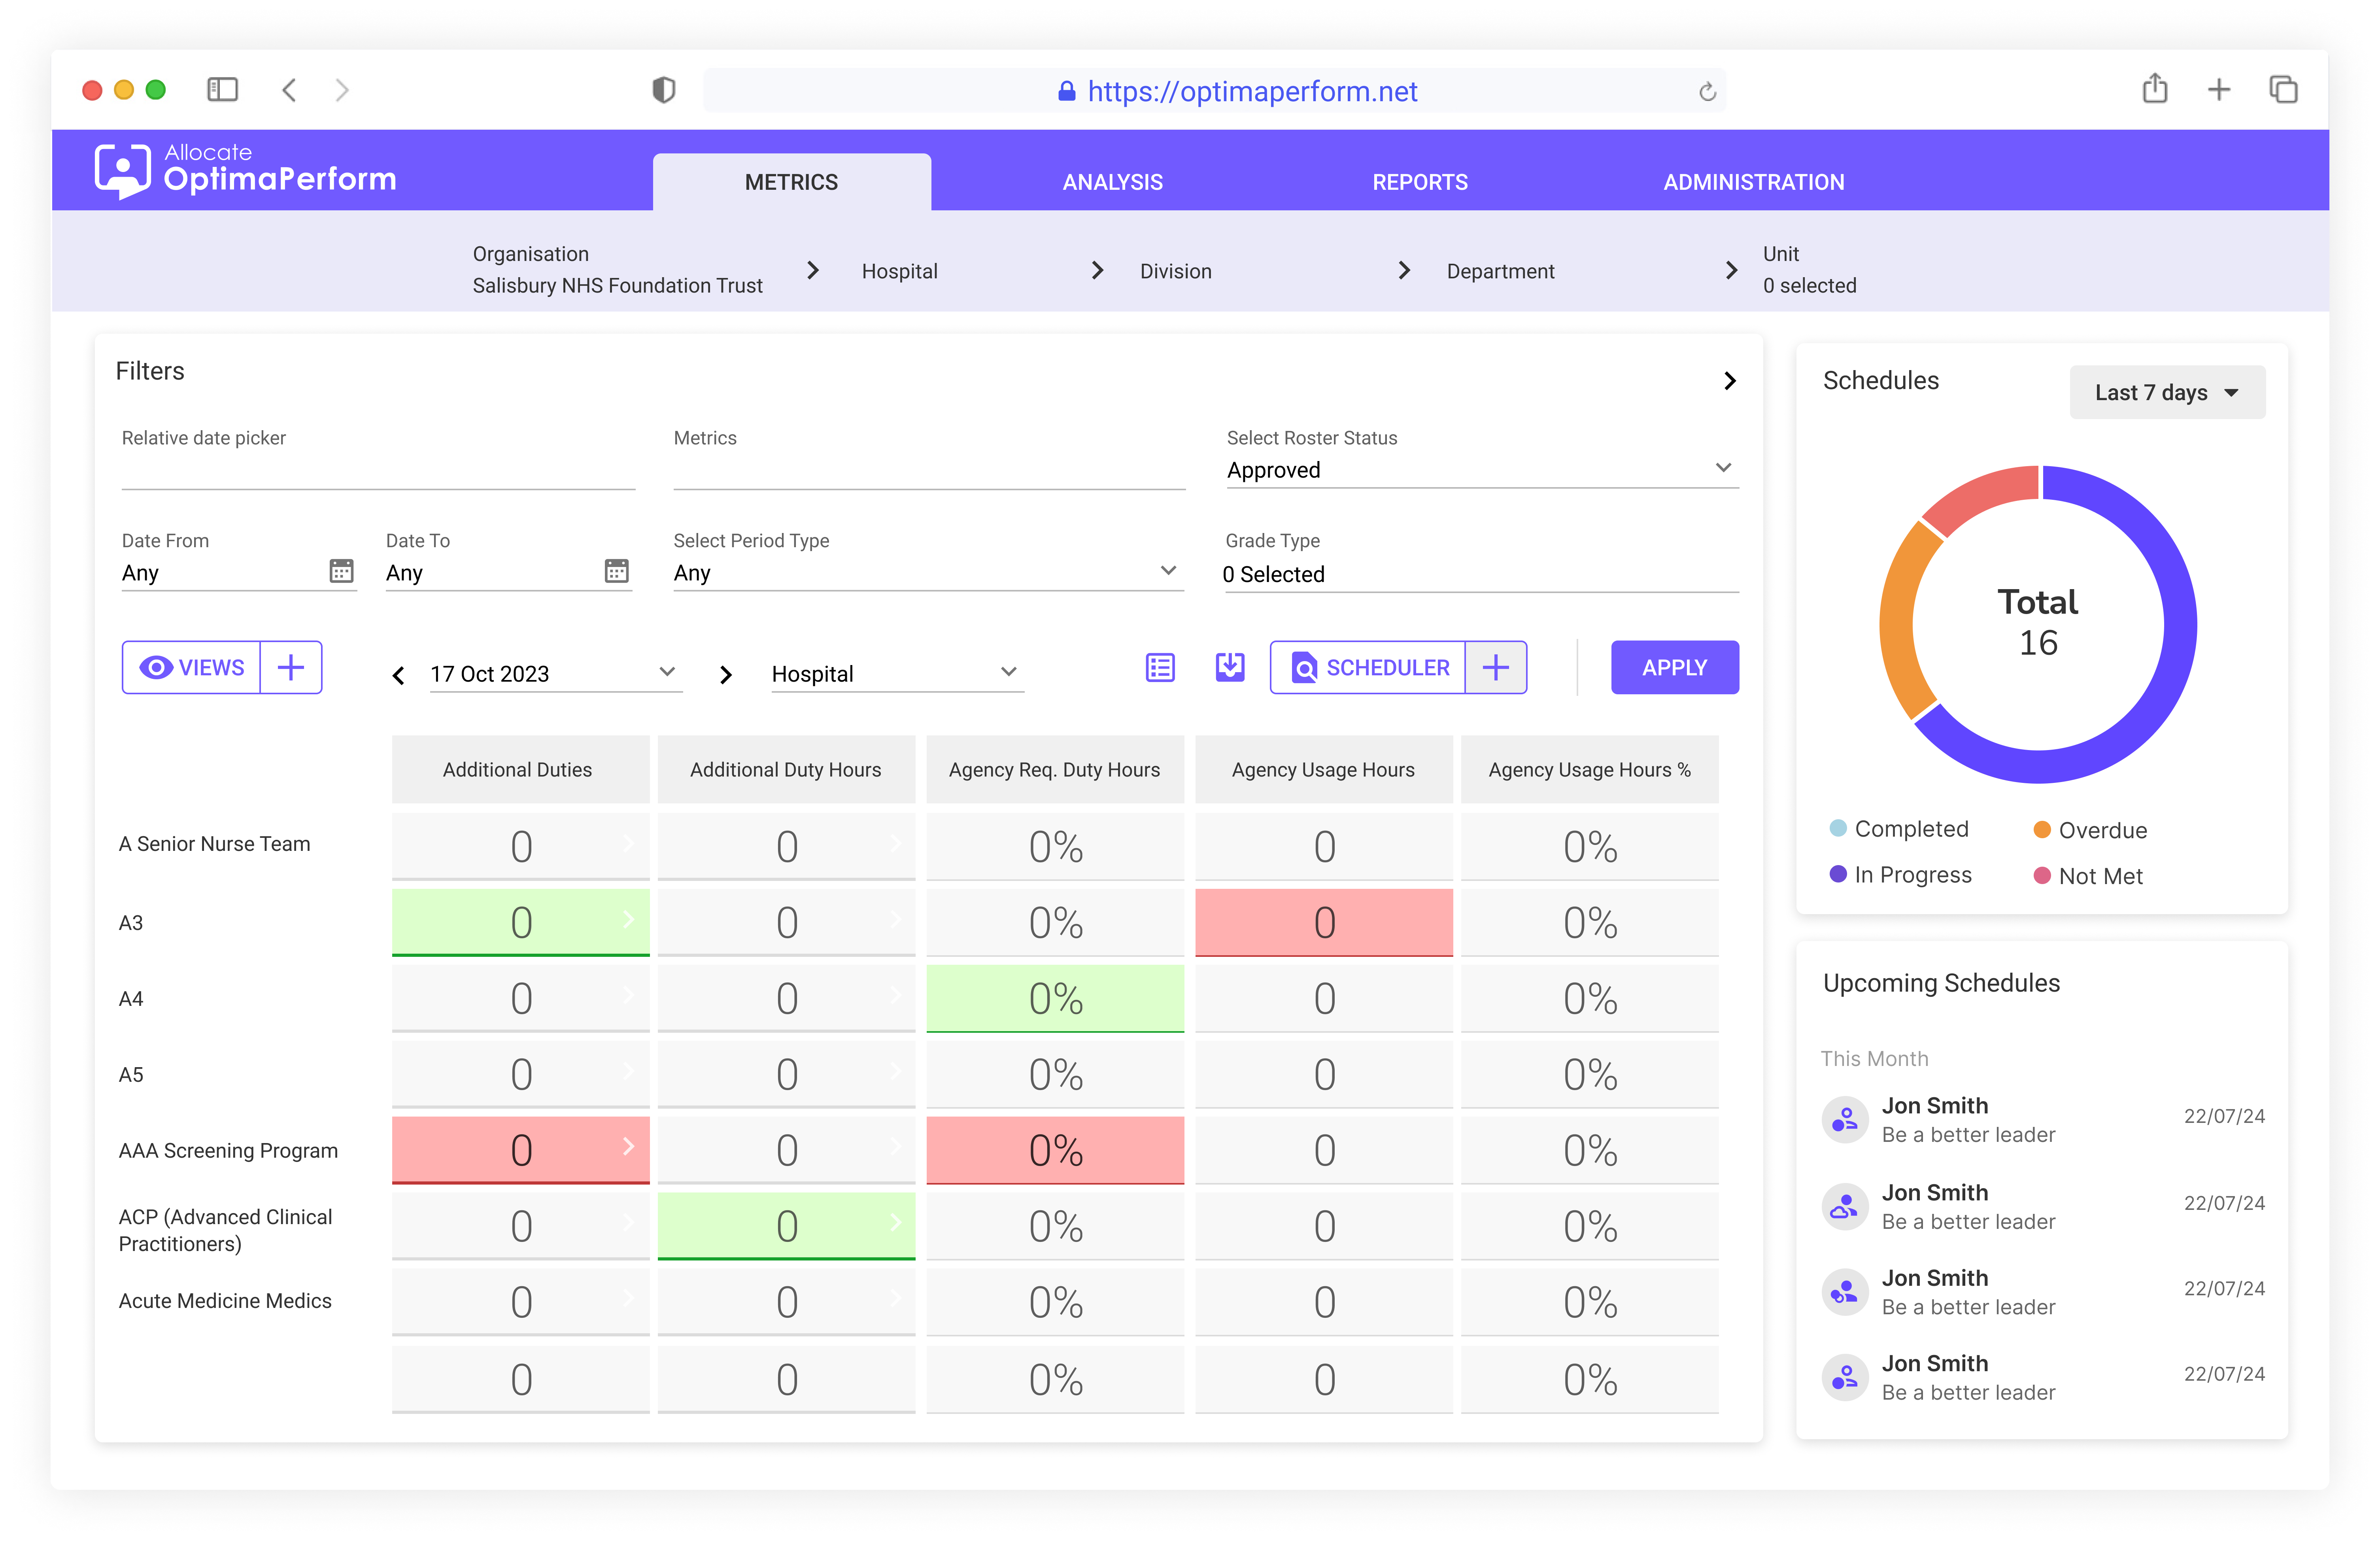Open Select Roster Status dropdown
The image size is (2380, 1542).
1482,470
